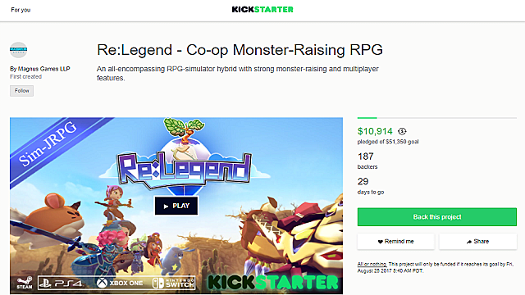525x295 pixels.
Task: Share this project via Share button
Action: pos(477,242)
